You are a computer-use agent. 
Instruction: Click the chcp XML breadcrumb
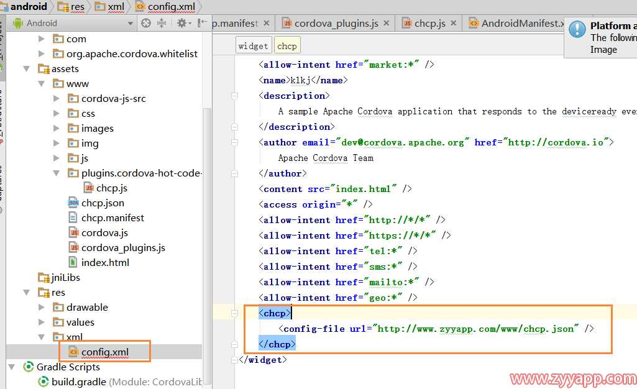click(x=287, y=46)
